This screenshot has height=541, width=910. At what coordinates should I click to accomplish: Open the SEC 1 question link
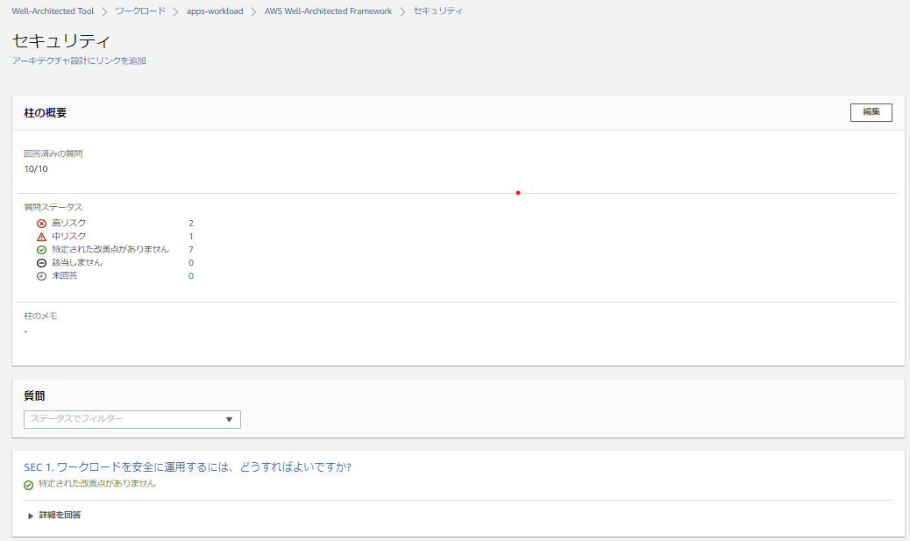[188, 467]
